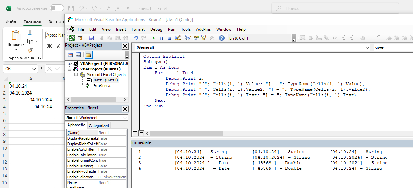Toggle Design Mode in the VBA toolbar
Viewport: 413px width, 188px height.
point(178,38)
